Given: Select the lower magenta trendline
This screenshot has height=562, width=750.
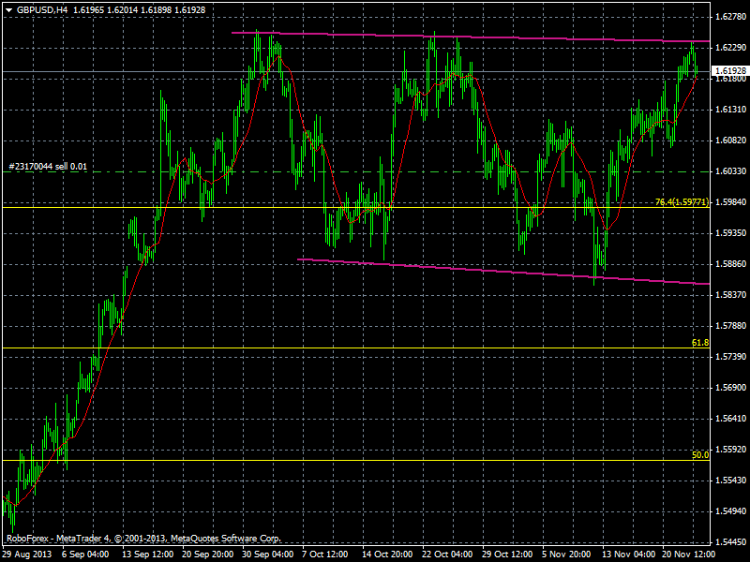Looking at the screenshot, I should 503,272.
